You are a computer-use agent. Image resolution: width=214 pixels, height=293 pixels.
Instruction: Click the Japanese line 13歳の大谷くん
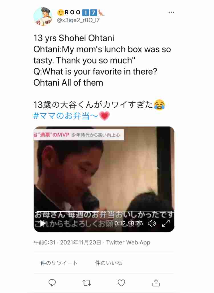(x=99, y=105)
